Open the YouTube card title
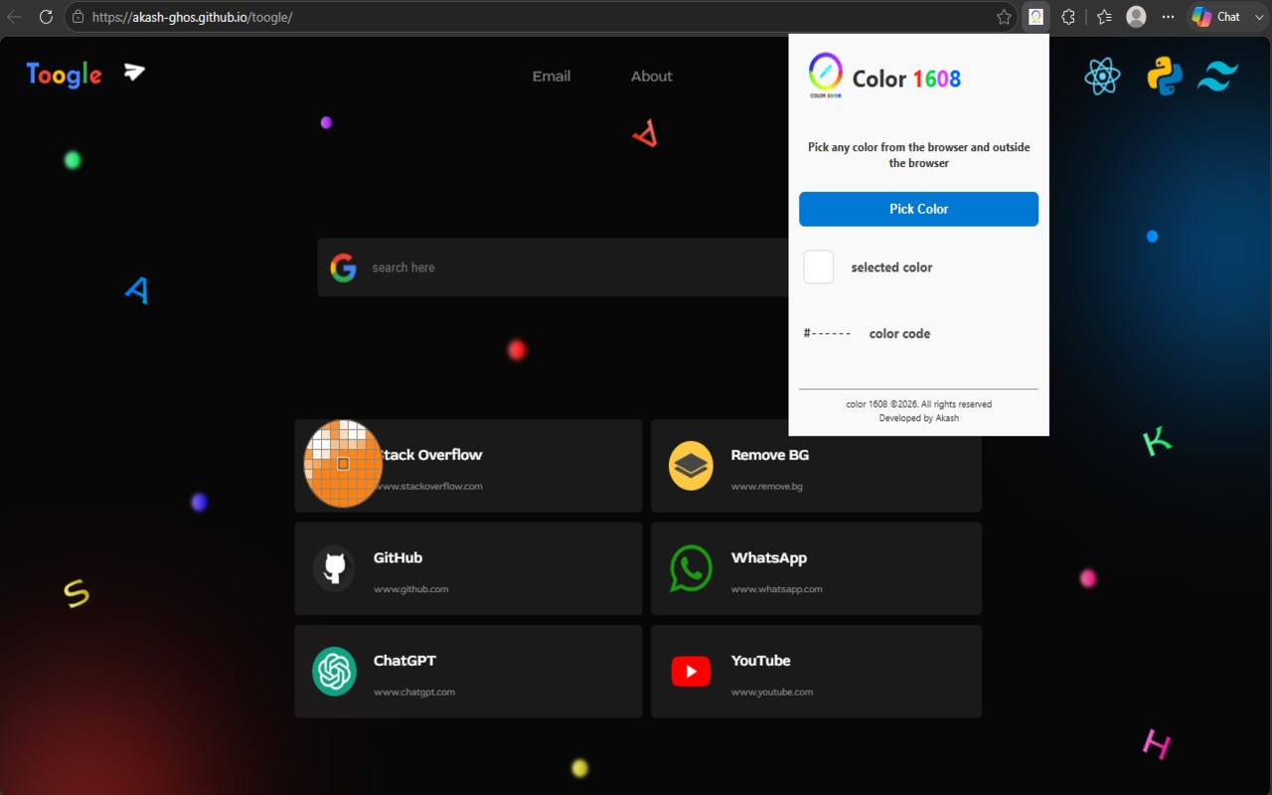Screen dimensions: 1272x795 (761, 661)
